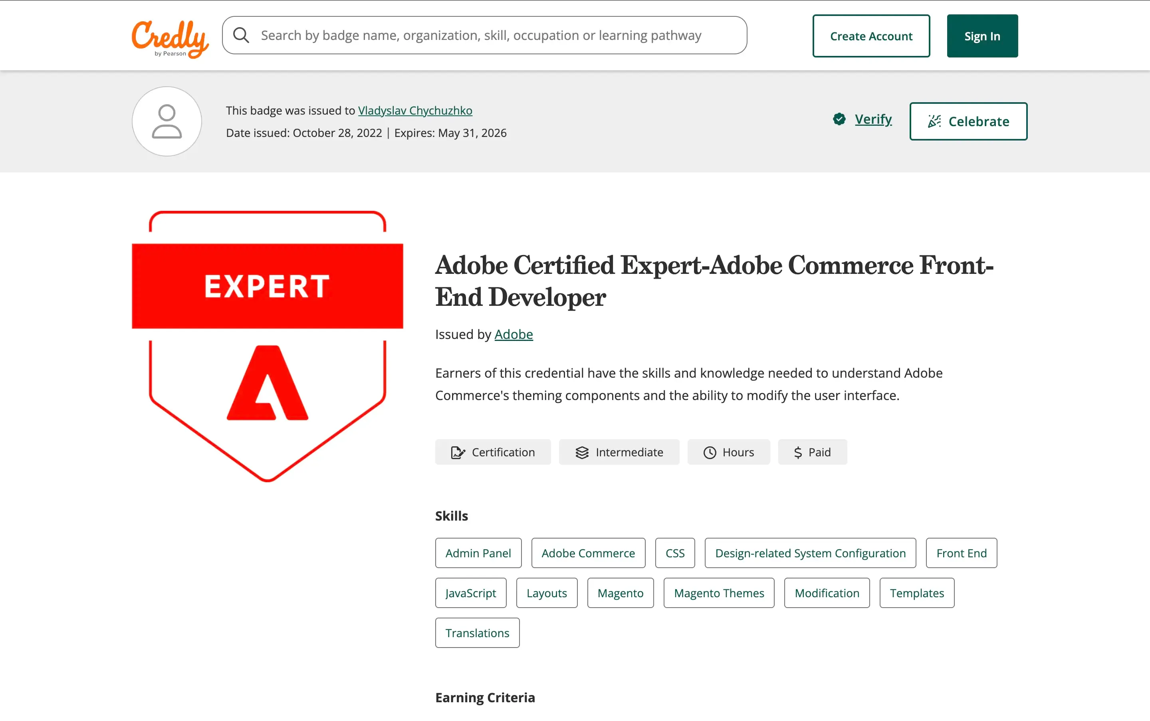This screenshot has height=721, width=1150.
Task: Select the CSS skill tag
Action: point(675,553)
